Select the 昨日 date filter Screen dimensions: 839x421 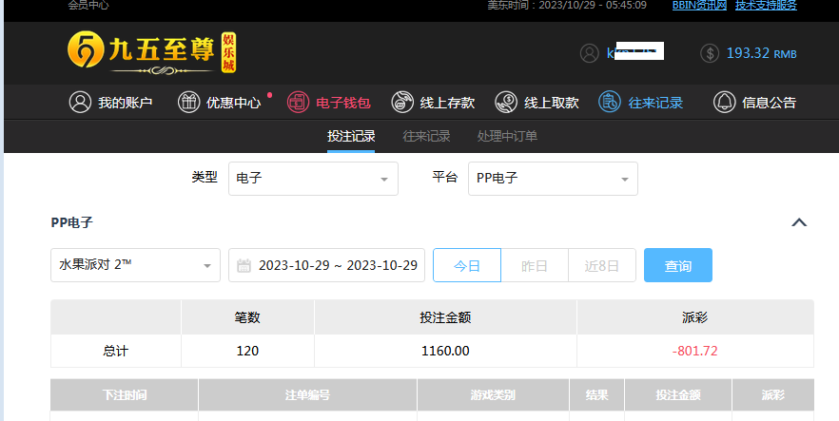(535, 265)
